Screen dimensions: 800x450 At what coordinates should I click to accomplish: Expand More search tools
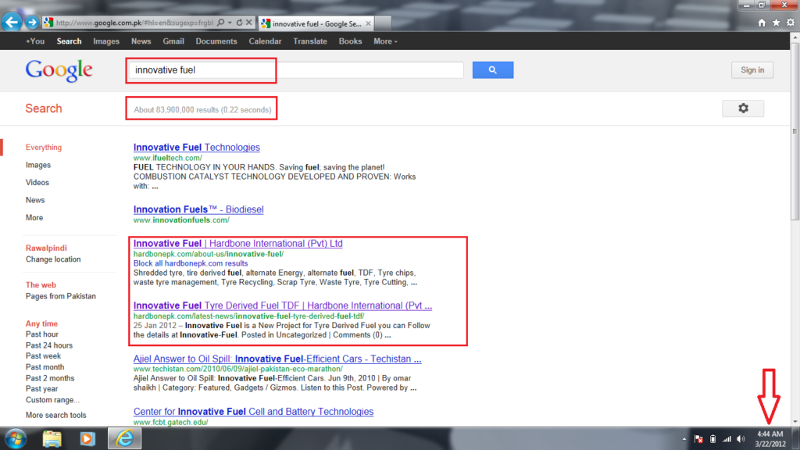pos(56,416)
